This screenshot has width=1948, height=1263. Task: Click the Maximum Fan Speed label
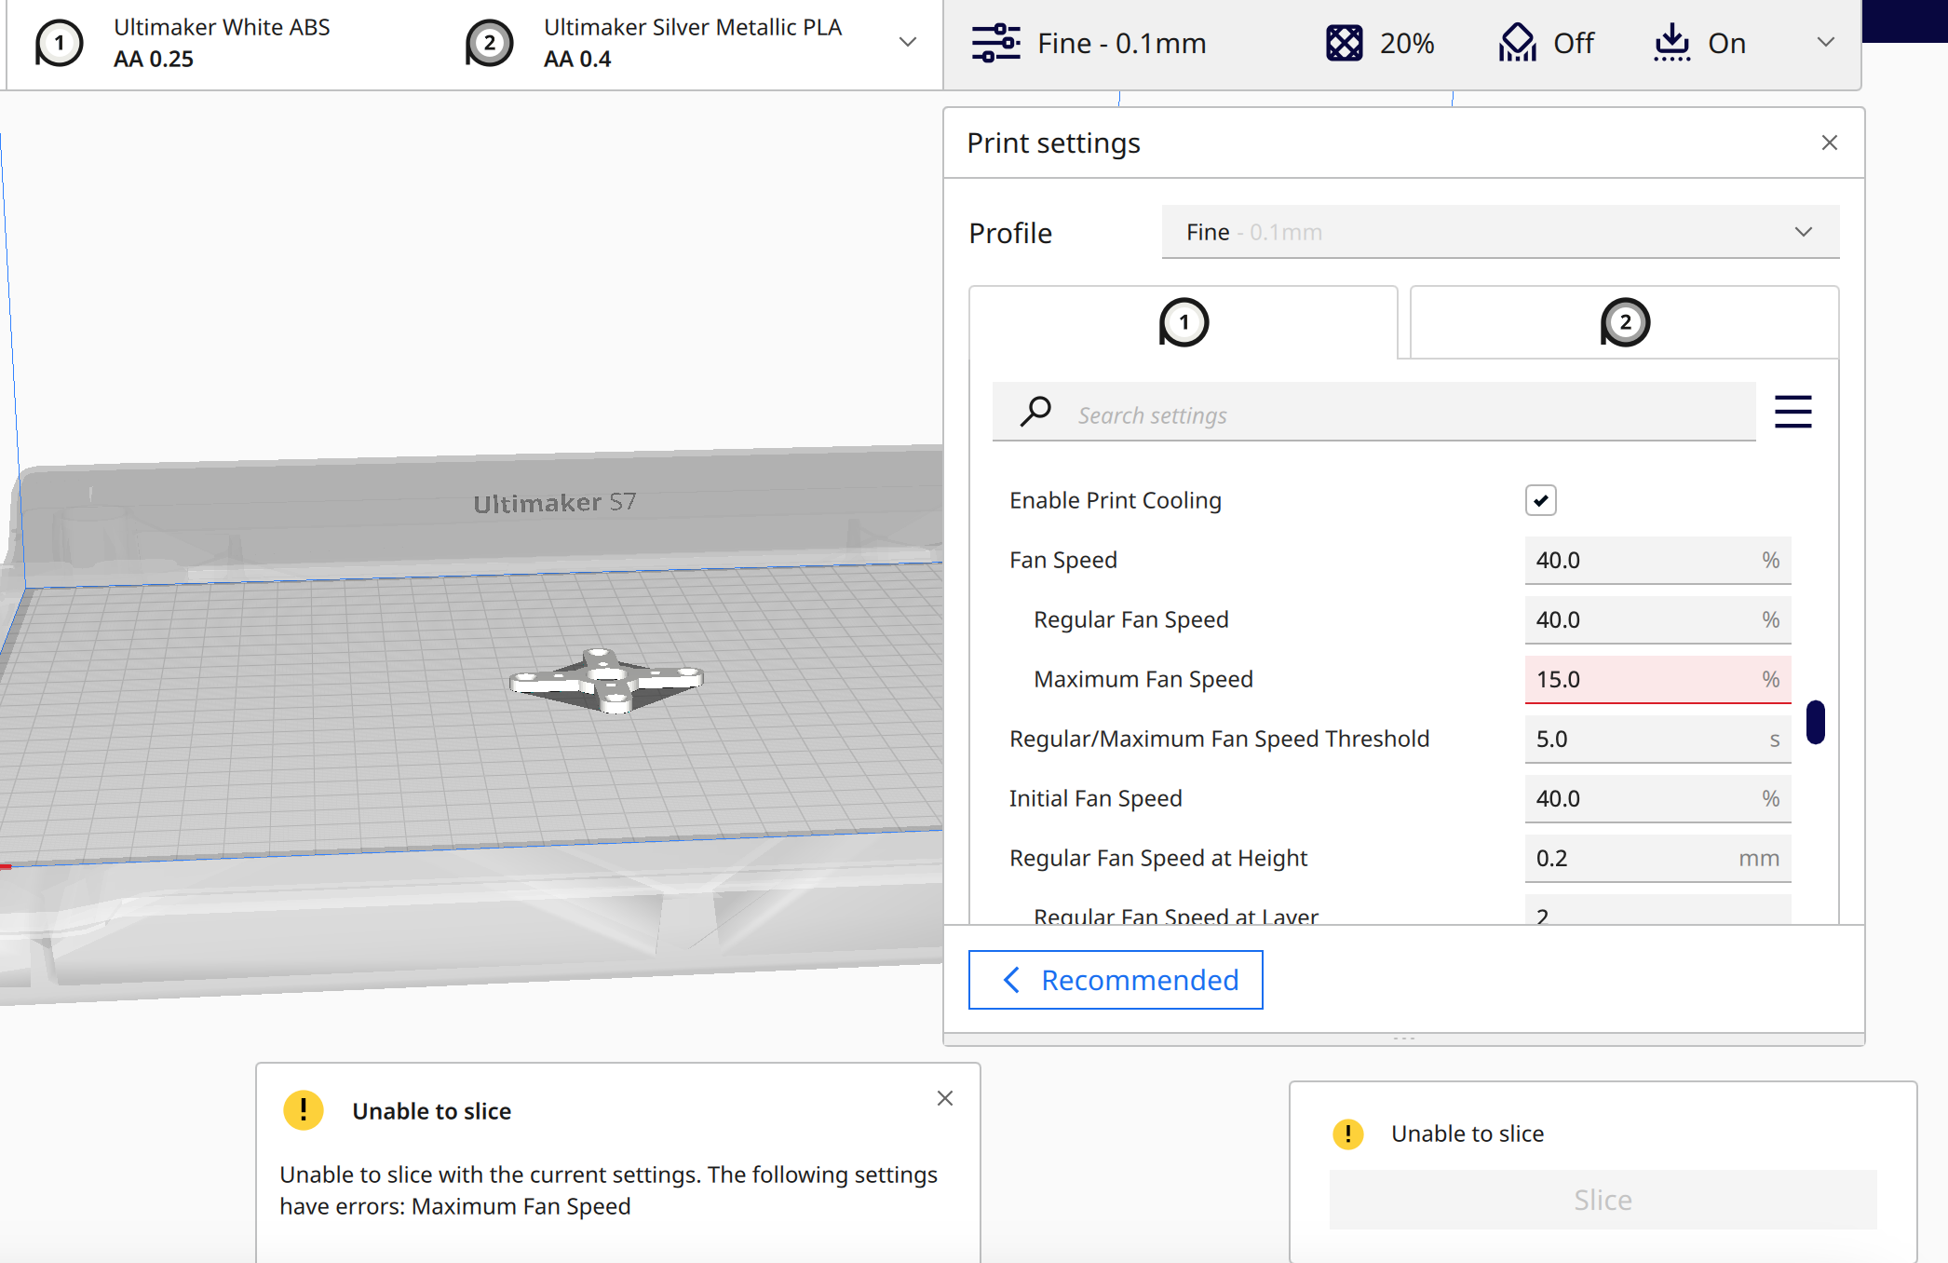click(x=1143, y=680)
